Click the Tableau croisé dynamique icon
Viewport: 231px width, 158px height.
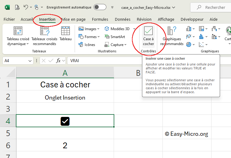tap(18, 31)
